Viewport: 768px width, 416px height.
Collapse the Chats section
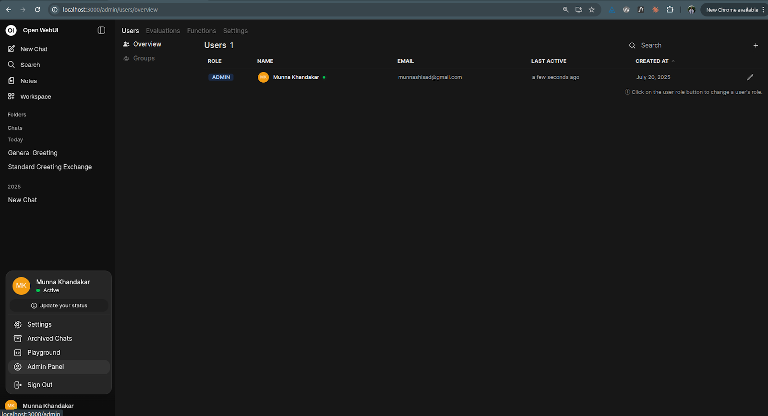15,128
